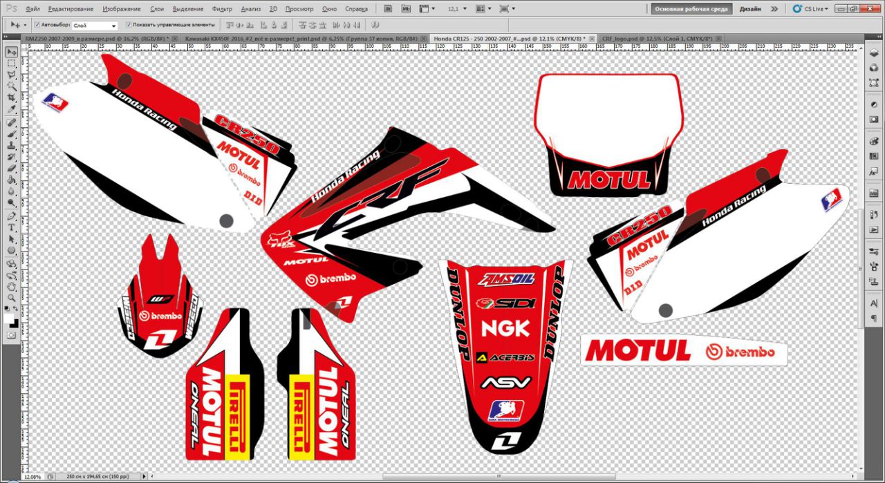Screen dimensions: 885x483
Task: Select the Pen tool
Action: pos(12,216)
